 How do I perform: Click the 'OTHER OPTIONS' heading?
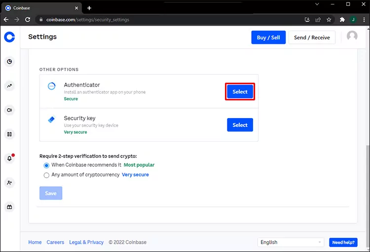[59, 69]
